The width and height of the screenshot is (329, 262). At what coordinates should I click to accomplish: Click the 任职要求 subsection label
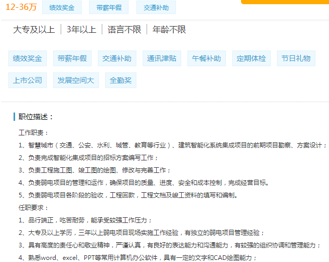(x=34, y=207)
